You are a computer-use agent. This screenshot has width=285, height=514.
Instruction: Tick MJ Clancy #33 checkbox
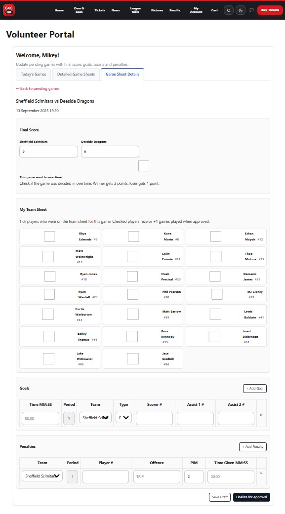click(217, 294)
